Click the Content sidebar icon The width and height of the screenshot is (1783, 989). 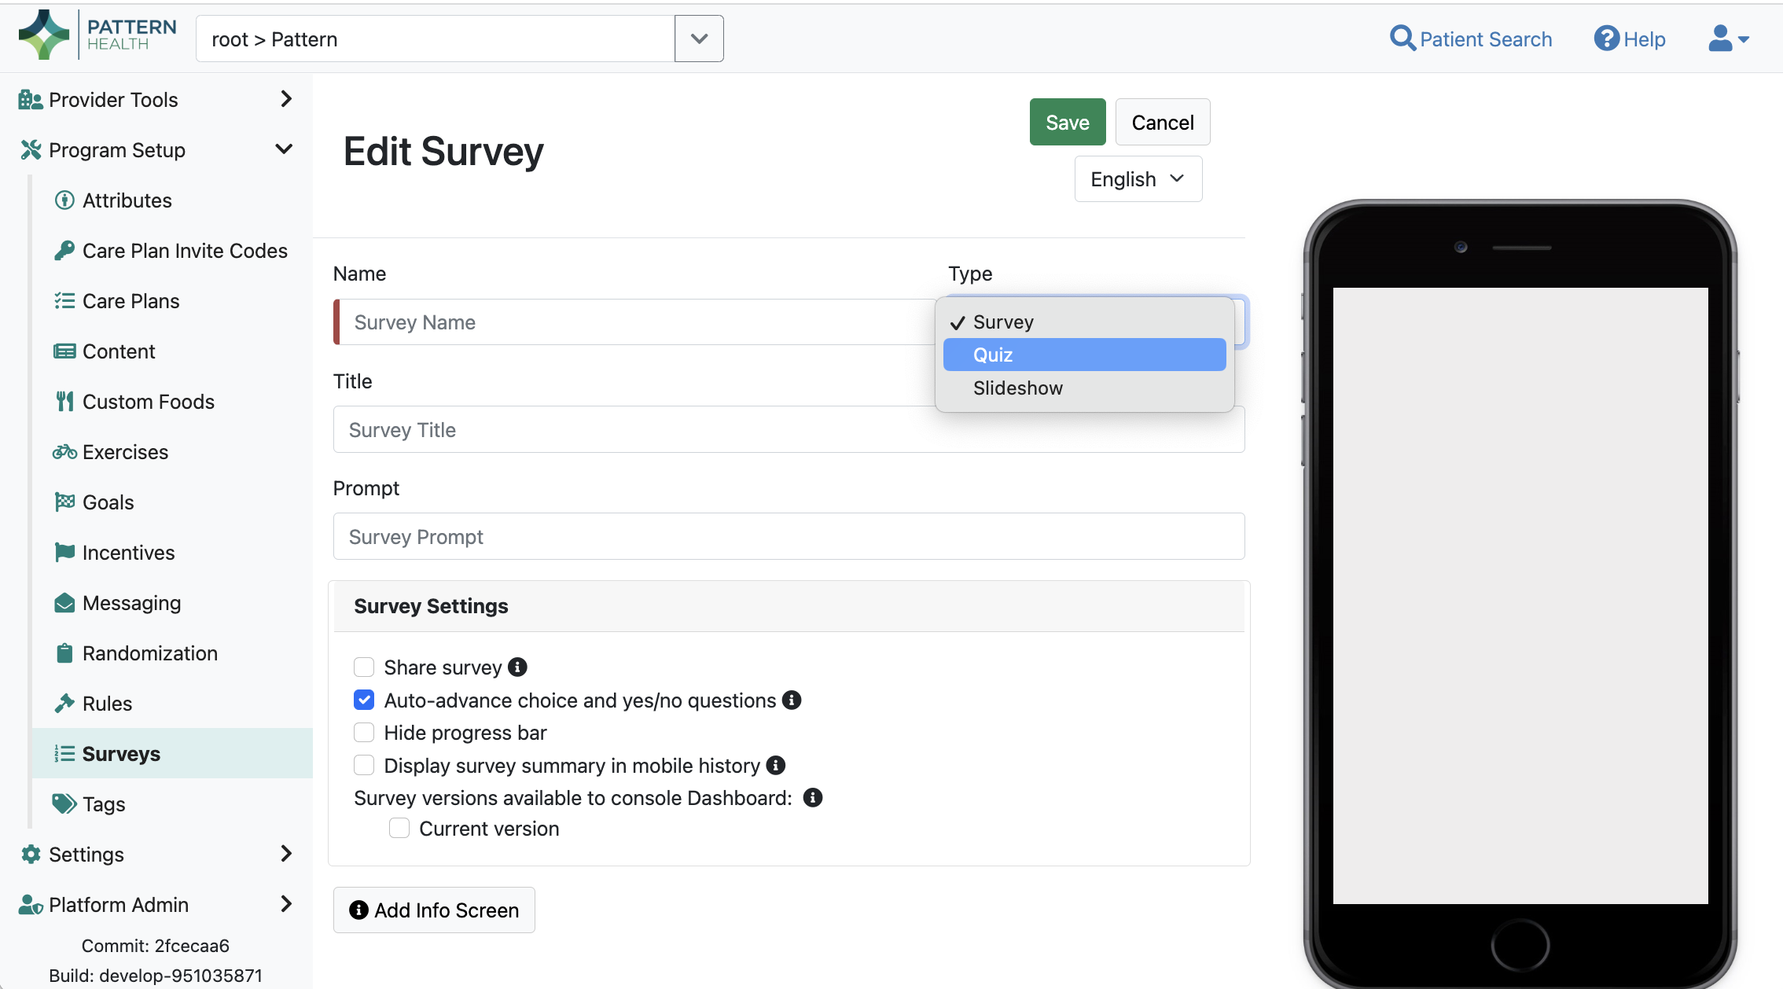[64, 351]
